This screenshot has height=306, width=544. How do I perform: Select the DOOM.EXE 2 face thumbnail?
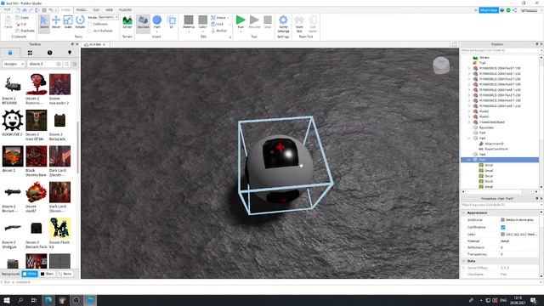pyautogui.click(x=13, y=120)
